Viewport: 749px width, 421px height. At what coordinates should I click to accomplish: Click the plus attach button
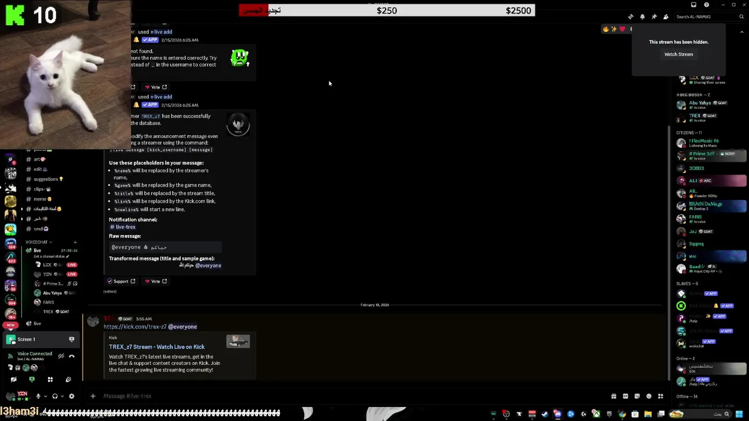tap(92, 396)
